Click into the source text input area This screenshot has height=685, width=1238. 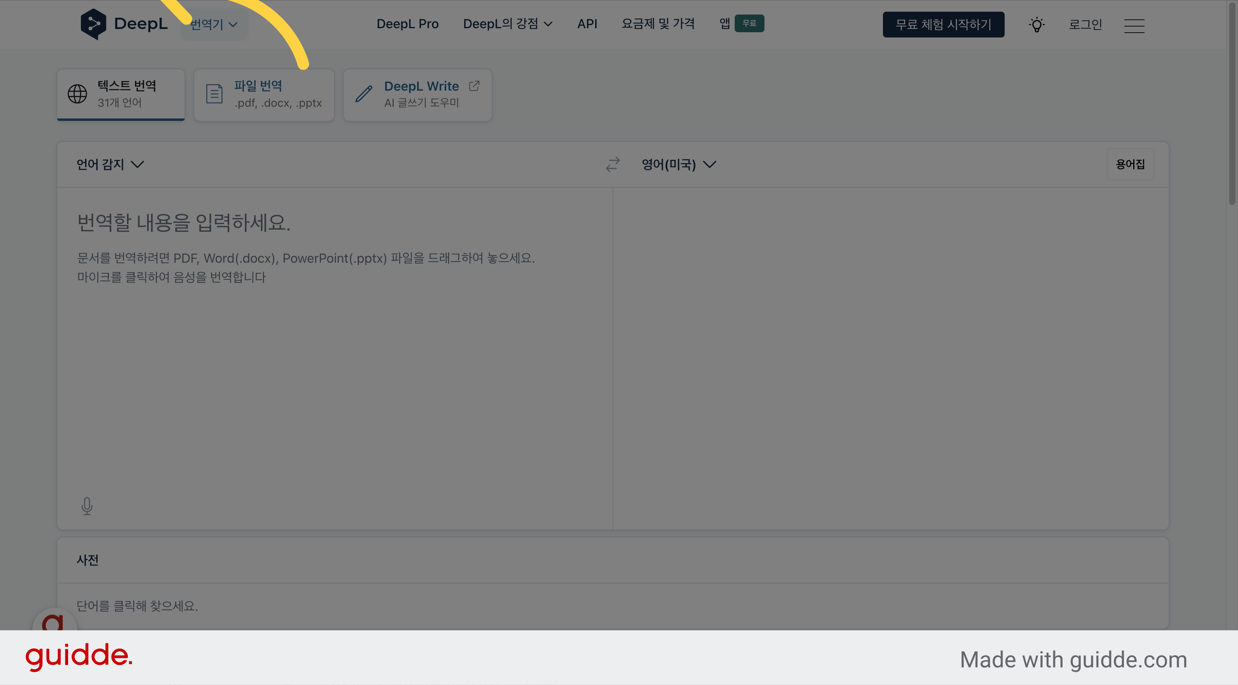(x=334, y=358)
